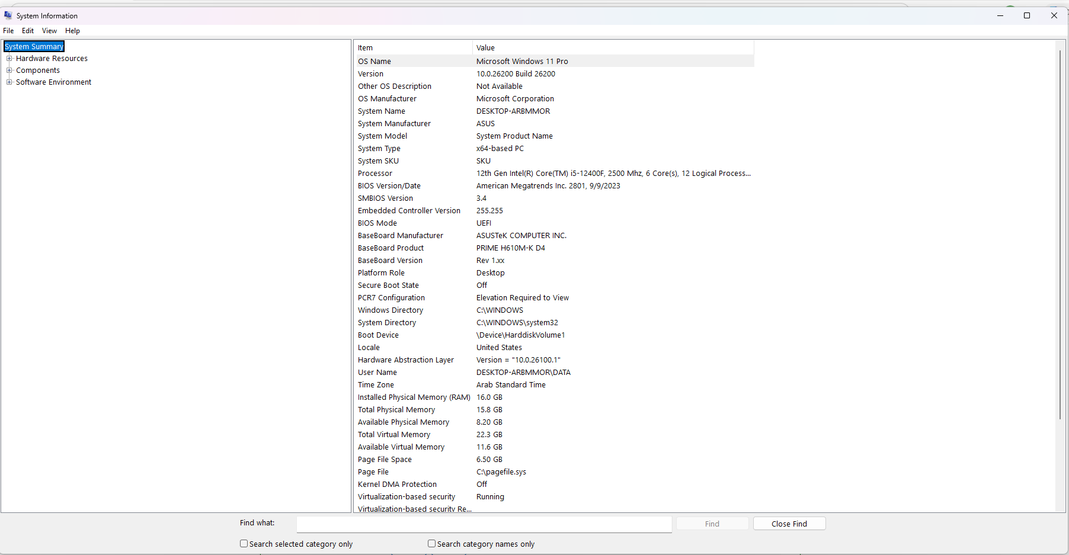Click the Find button
This screenshot has height=555, width=1069.
[x=712, y=524]
